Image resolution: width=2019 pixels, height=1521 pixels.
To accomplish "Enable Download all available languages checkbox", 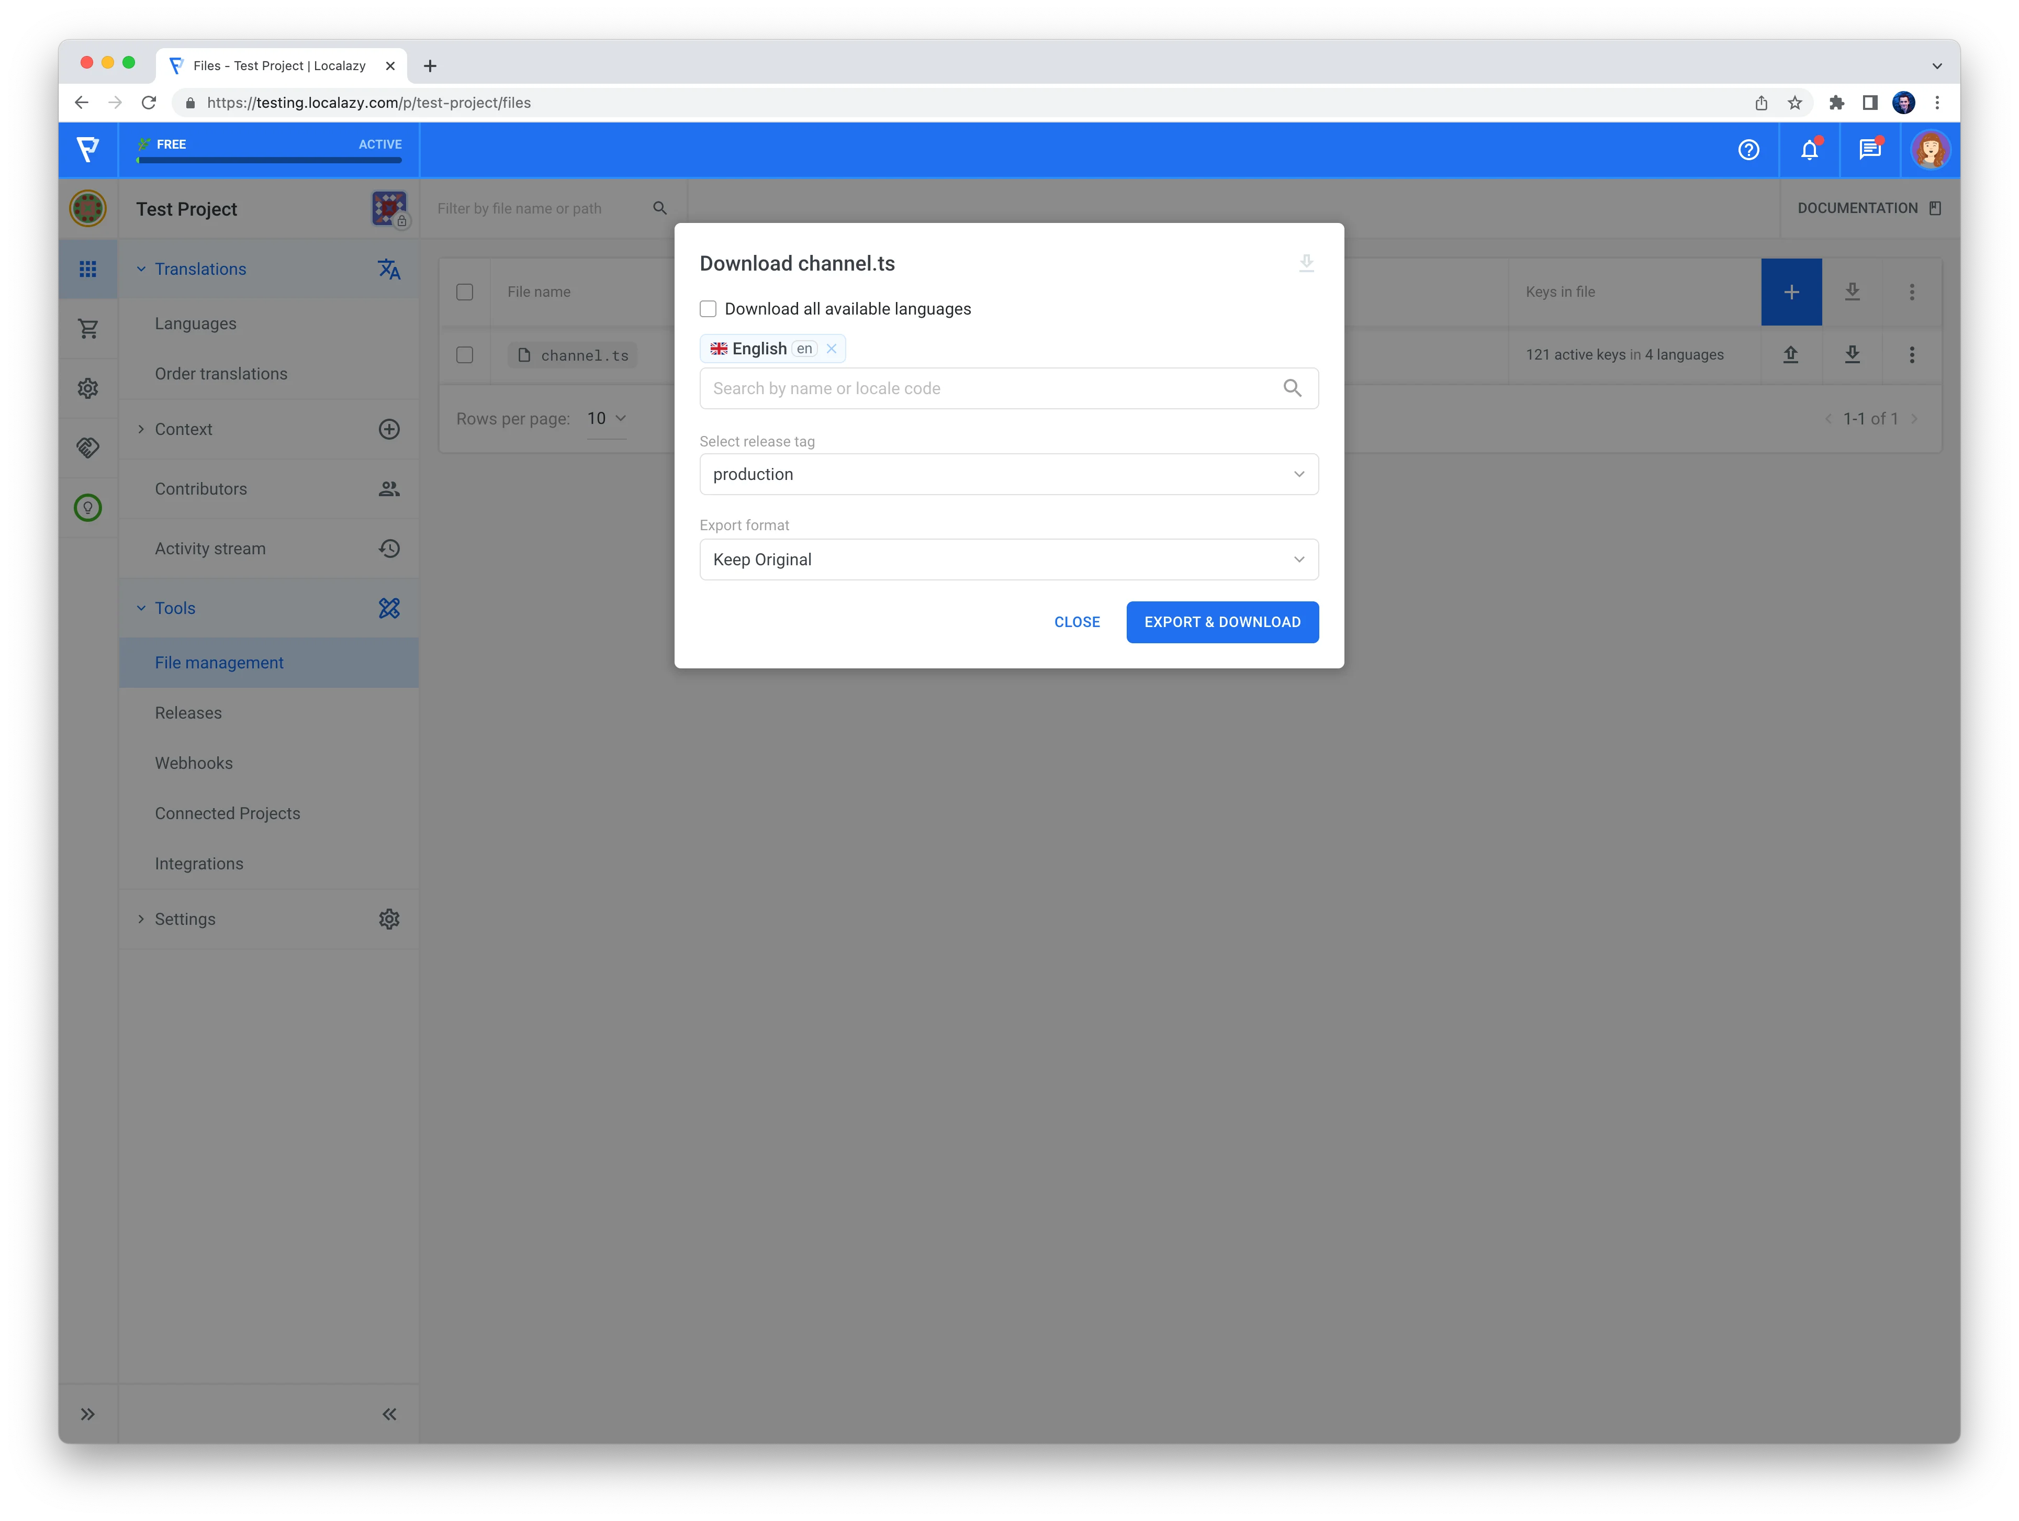I will (708, 309).
